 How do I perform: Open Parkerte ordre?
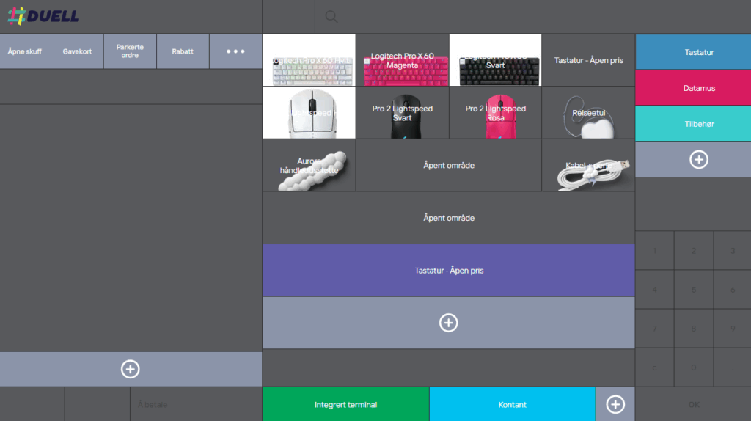(130, 51)
